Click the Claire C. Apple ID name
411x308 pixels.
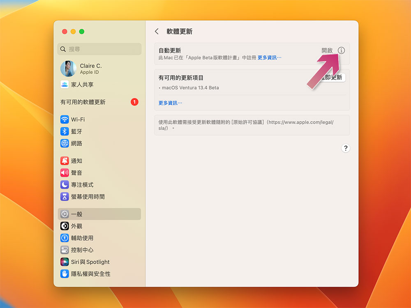91,66
